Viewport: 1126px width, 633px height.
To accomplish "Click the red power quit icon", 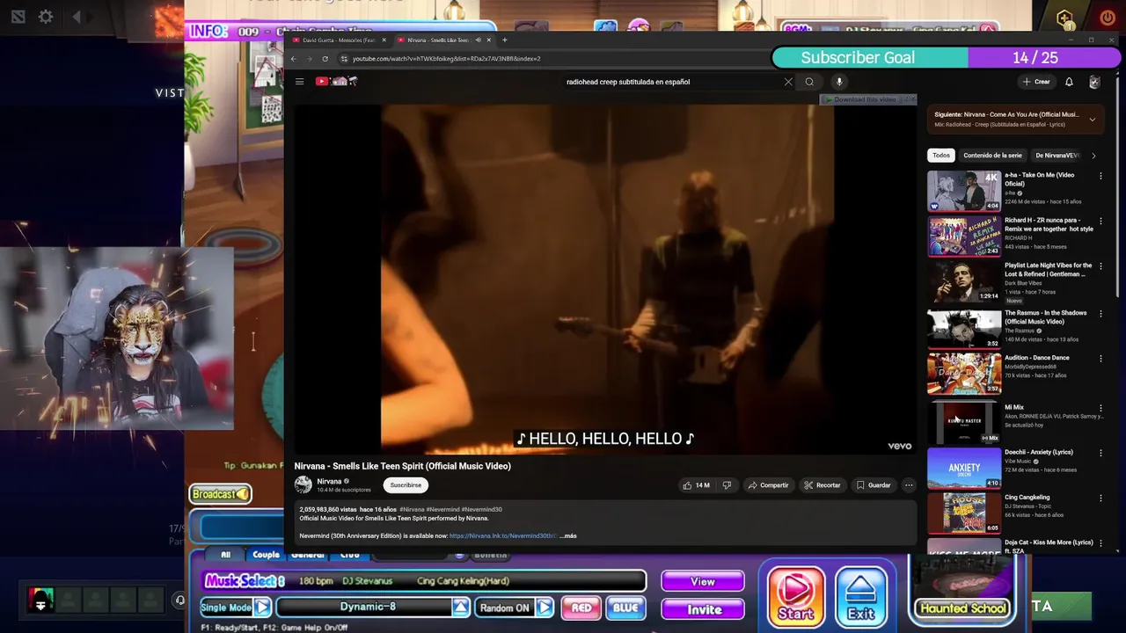I will (x=1107, y=18).
